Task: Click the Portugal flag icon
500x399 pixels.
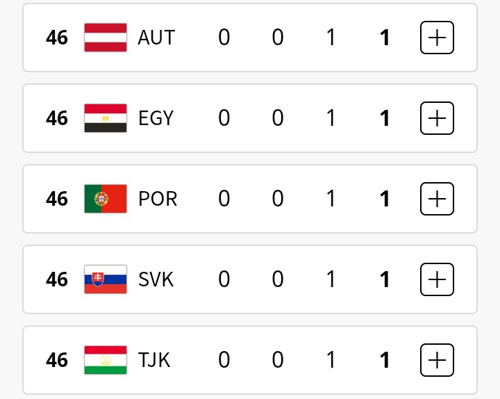Action: pyautogui.click(x=105, y=199)
